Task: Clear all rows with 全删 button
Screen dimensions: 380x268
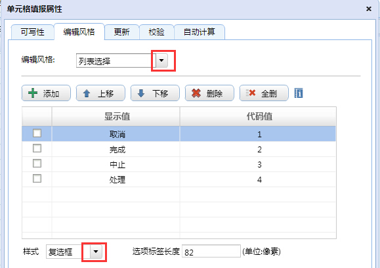Action: (x=264, y=93)
